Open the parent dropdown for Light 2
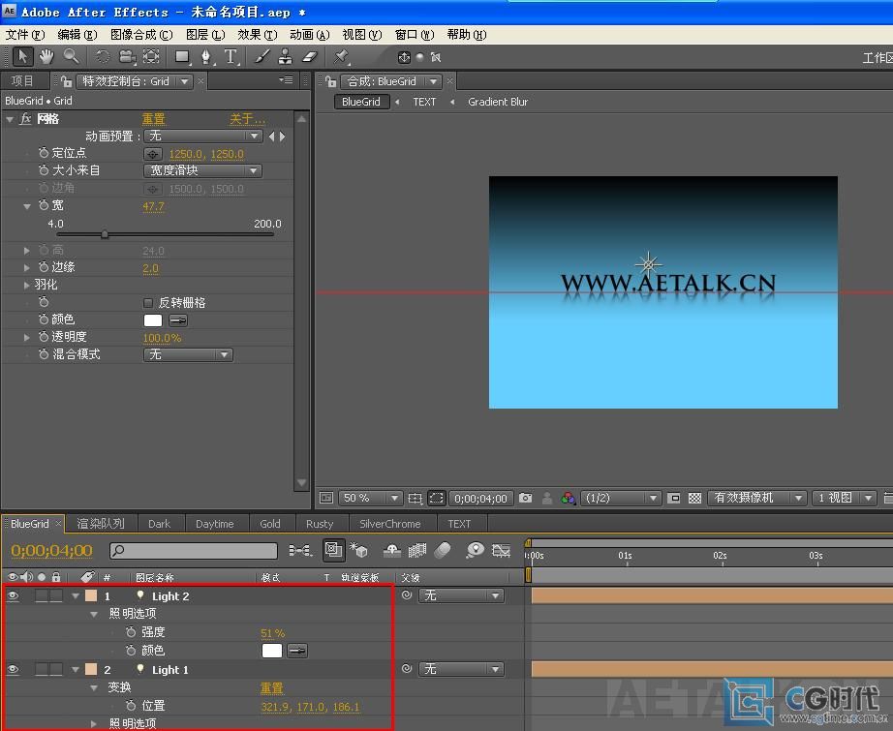The image size is (893, 731). tap(461, 595)
